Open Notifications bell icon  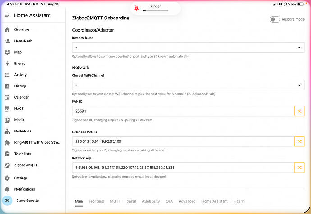click(7, 189)
